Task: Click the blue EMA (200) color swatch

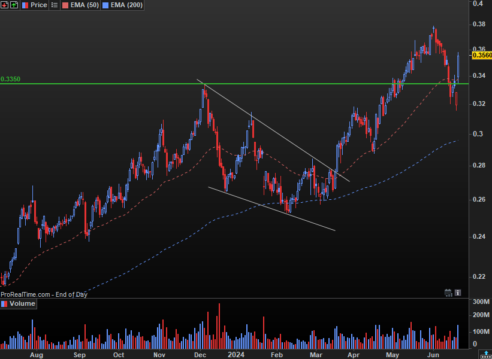Action: tap(104, 5)
